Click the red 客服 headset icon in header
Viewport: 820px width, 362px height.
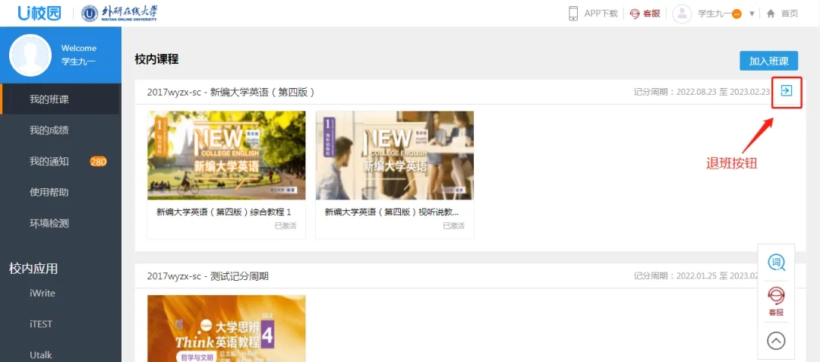point(634,14)
